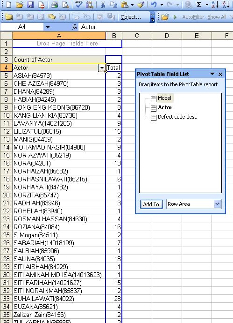The image size is (233, 323).
Task: Open Print Preview
Action: point(65,5)
